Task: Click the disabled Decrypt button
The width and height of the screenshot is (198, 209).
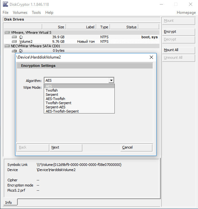Action: (x=179, y=40)
